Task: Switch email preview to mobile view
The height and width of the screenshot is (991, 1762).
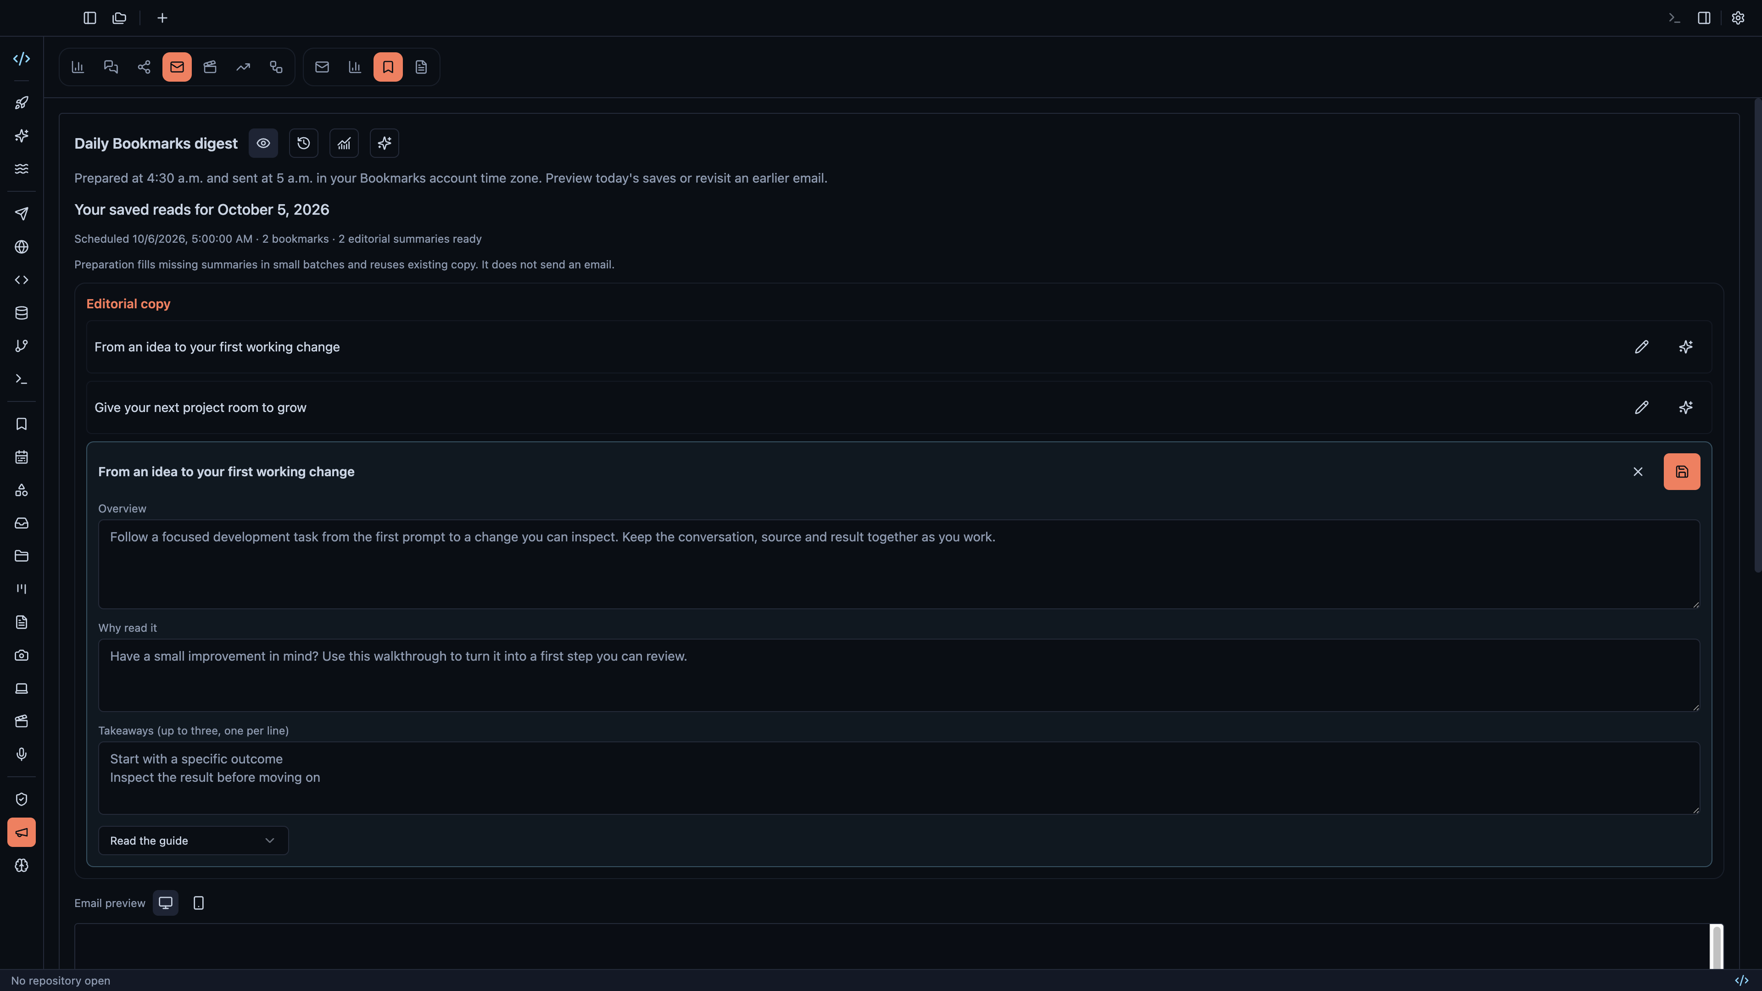Action: [x=198, y=903]
